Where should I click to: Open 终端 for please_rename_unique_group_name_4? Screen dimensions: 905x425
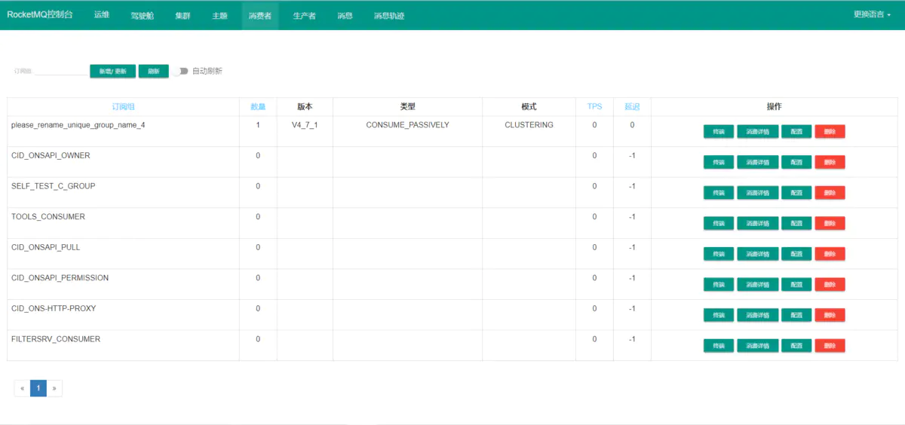[x=719, y=131]
